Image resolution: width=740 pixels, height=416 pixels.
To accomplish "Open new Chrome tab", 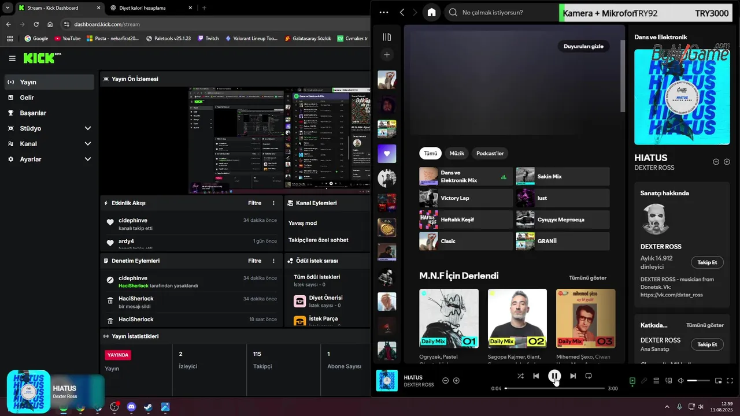I will (x=204, y=8).
